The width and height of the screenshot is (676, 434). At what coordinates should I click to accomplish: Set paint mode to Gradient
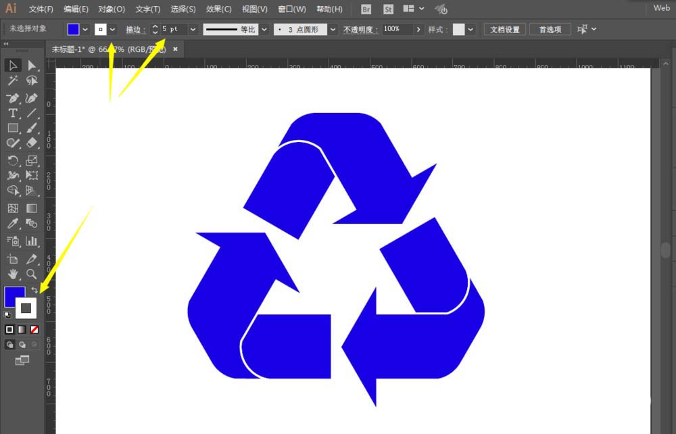tap(22, 330)
